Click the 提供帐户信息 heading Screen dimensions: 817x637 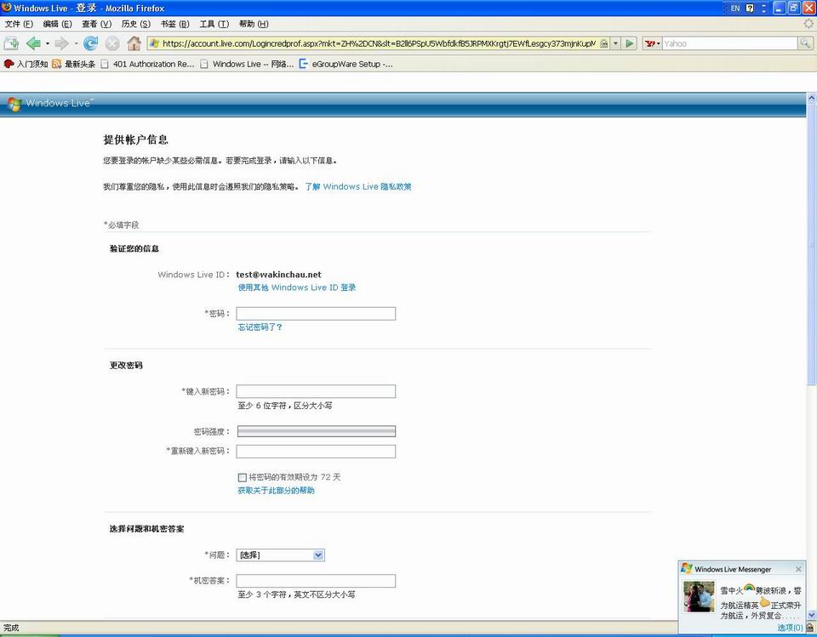pyautogui.click(x=135, y=139)
